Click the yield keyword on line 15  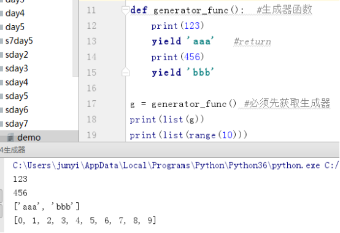coord(166,73)
